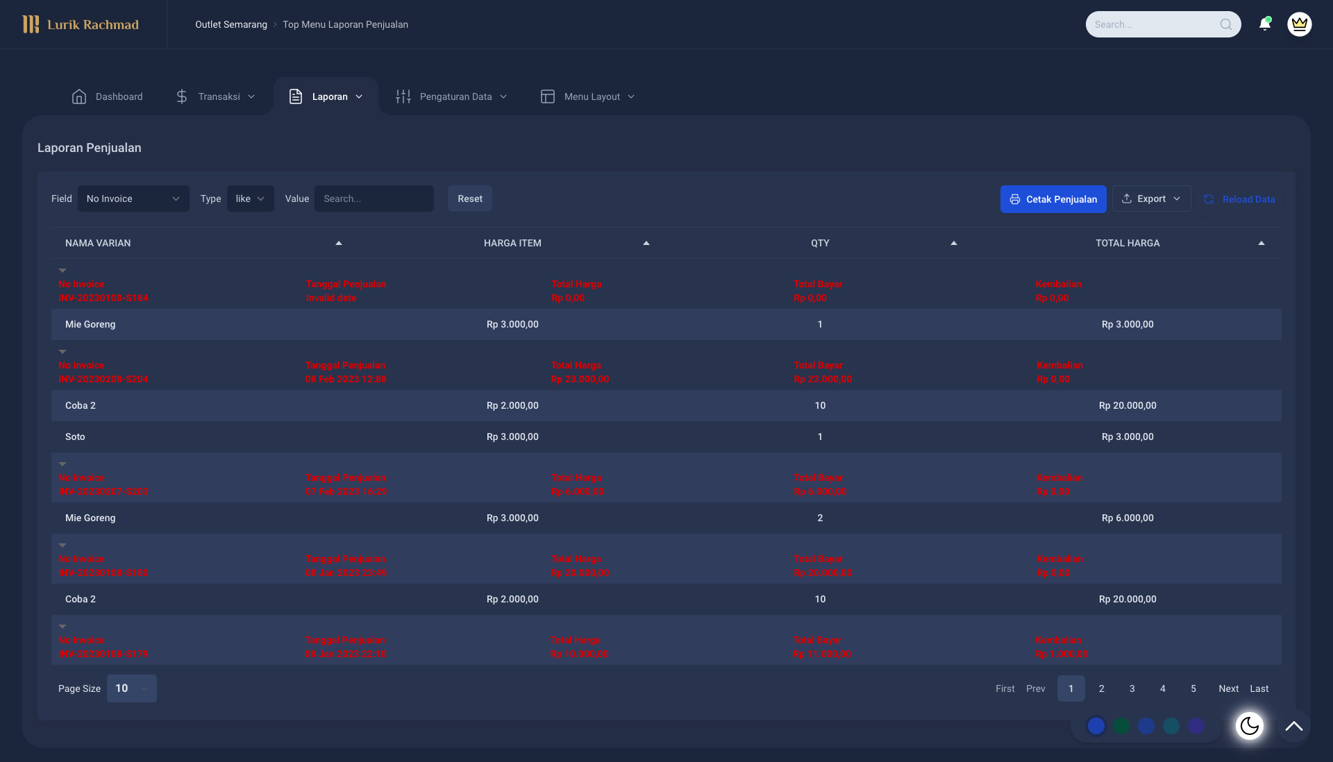
Task: Open the Menu Layout menu
Action: (x=587, y=96)
